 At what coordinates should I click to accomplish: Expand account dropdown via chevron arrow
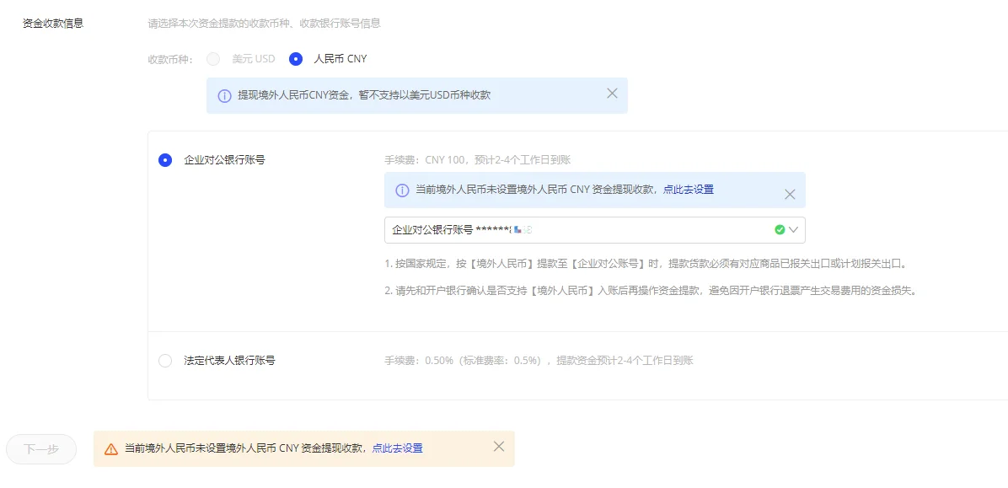point(794,229)
